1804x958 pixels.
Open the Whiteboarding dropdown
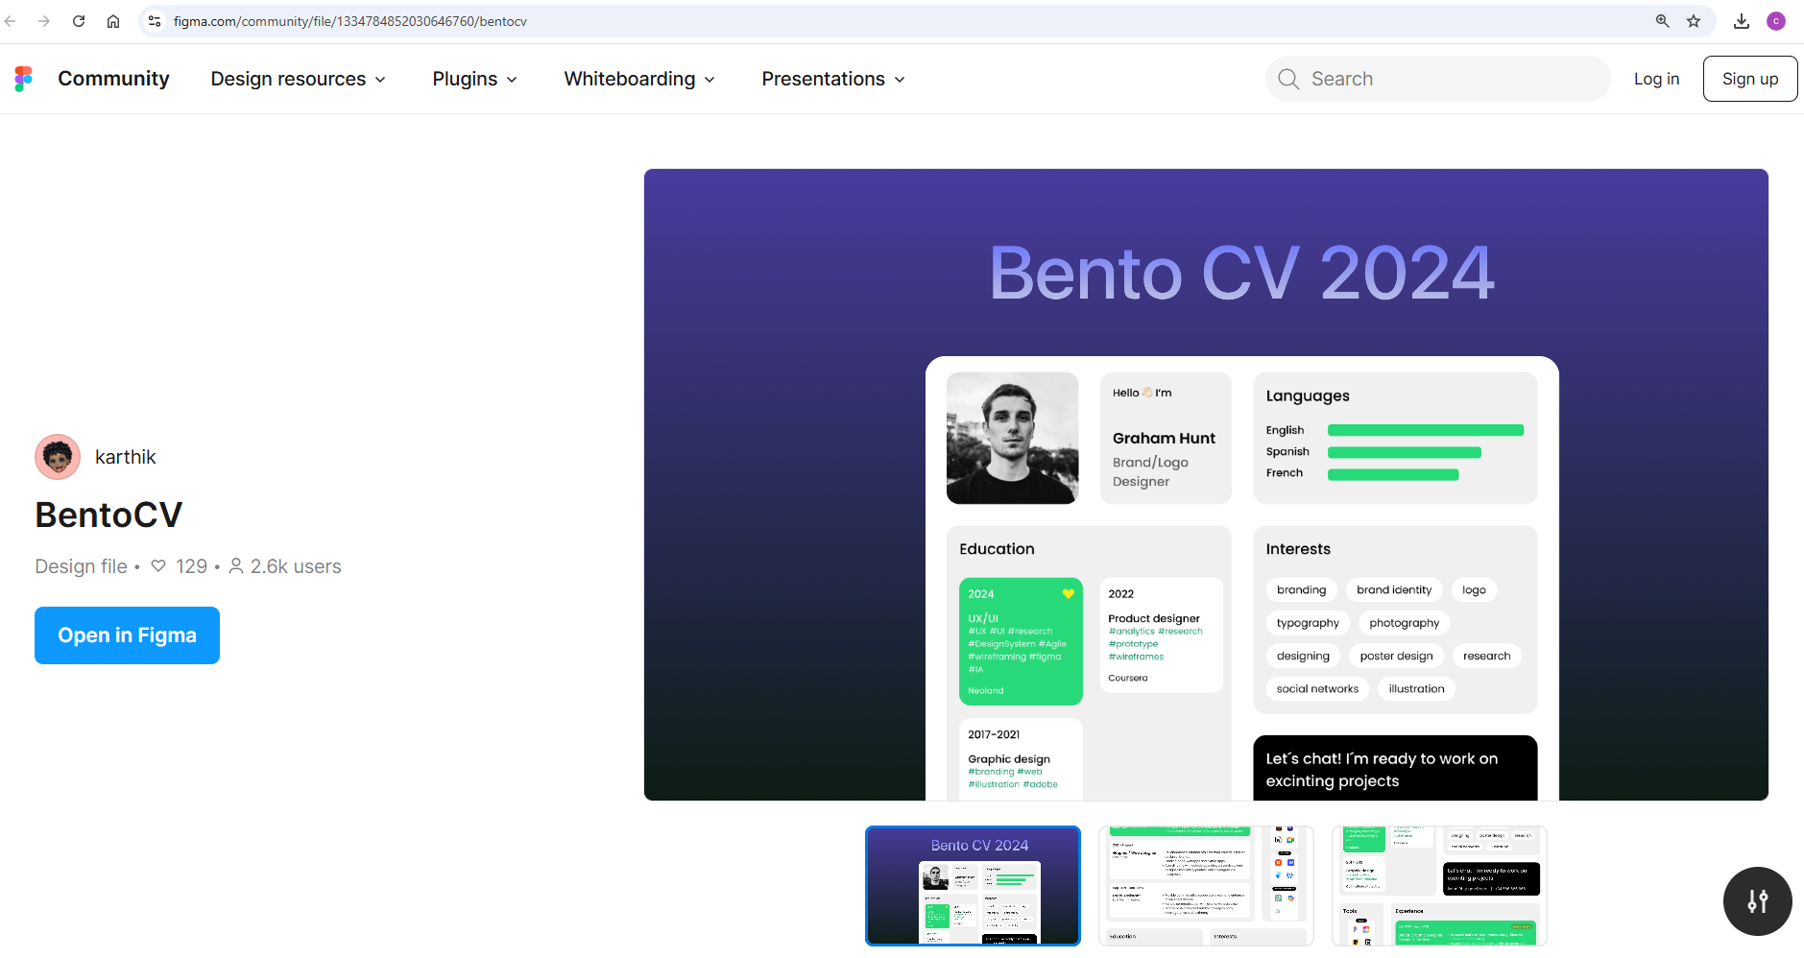[x=639, y=79]
